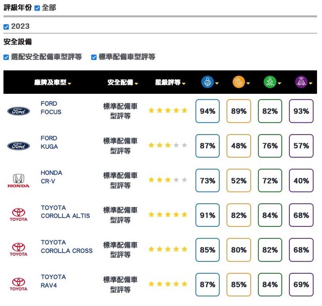322x306 pixels.
Task: Click the Toyota logo beside RAV4
Action: coord(19,284)
